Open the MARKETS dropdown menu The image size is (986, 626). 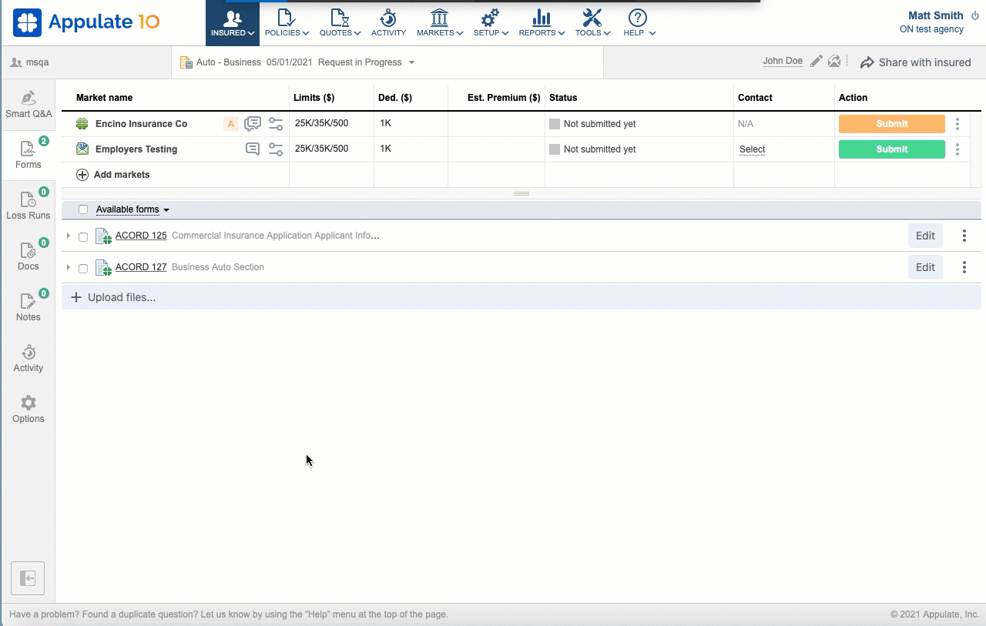click(x=440, y=23)
